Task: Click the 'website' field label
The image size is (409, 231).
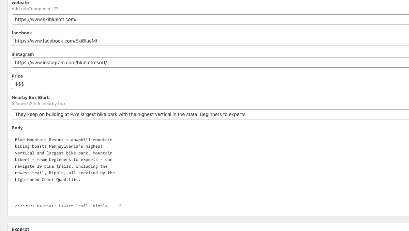Action: click(x=20, y=3)
